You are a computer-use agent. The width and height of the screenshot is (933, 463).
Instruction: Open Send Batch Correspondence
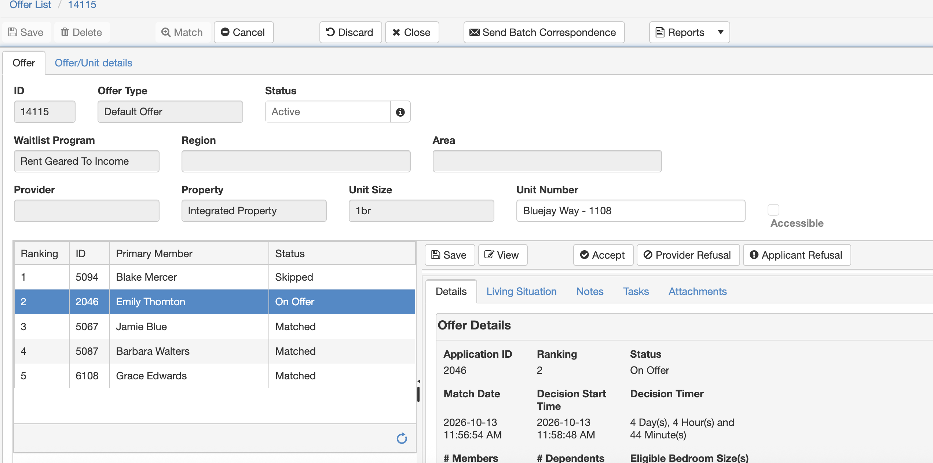click(x=544, y=32)
